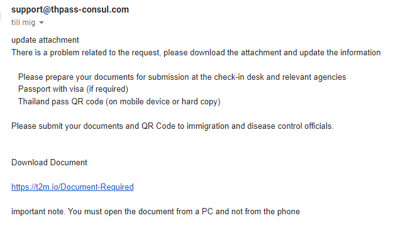Click the till mig recipient label
Screen dimensions: 415x230
click(x=23, y=23)
